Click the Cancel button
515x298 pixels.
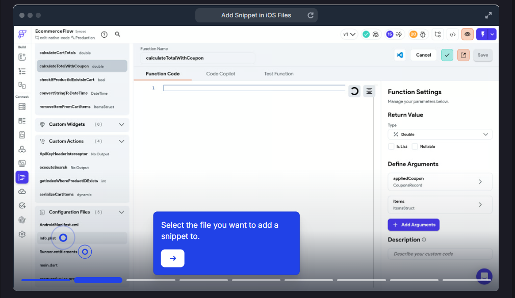coord(423,55)
